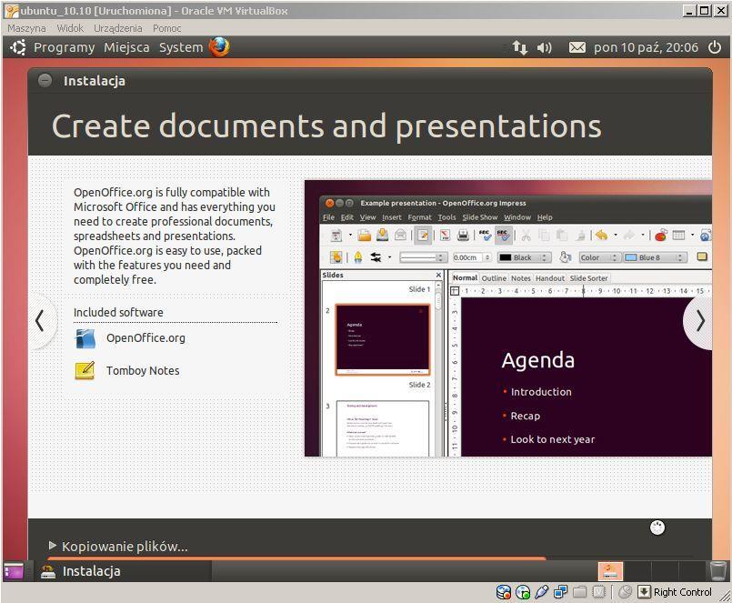Click the Ubuntu logo icon in the top panel
732x603 pixels.
[18, 47]
